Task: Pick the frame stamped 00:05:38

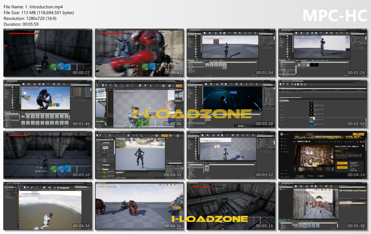Action: pos(323,206)
